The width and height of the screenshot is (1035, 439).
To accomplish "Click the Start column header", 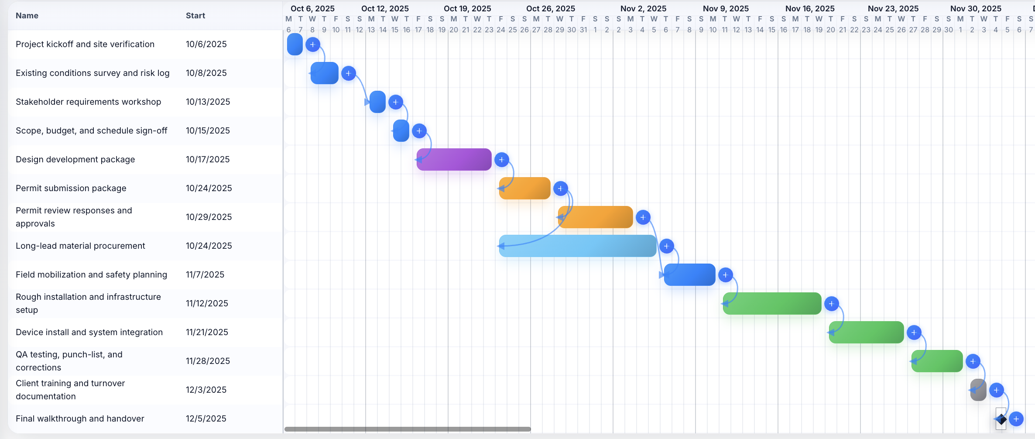I will click(195, 15).
